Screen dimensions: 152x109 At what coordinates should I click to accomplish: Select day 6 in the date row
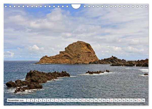[x=48, y=100]
